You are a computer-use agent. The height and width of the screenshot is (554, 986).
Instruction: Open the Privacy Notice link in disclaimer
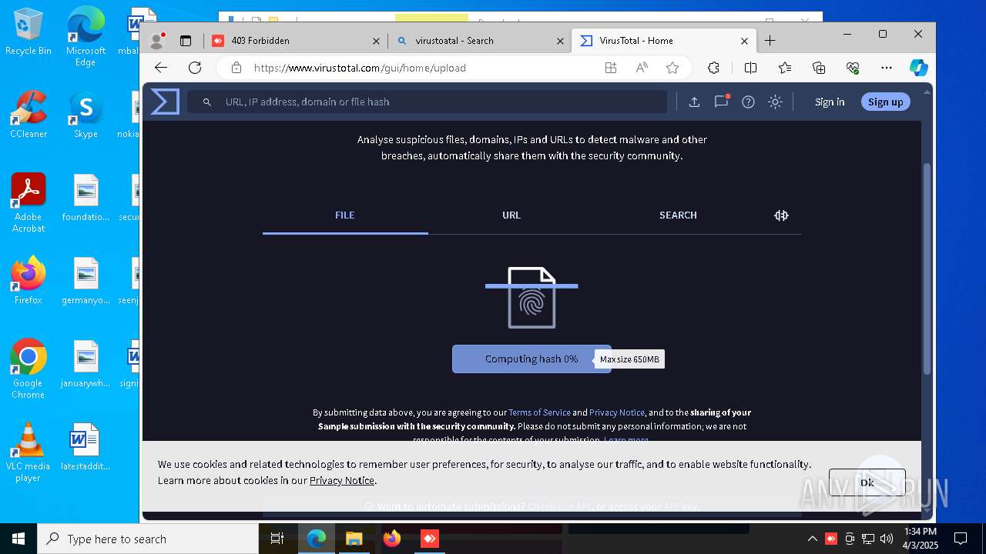click(x=617, y=412)
